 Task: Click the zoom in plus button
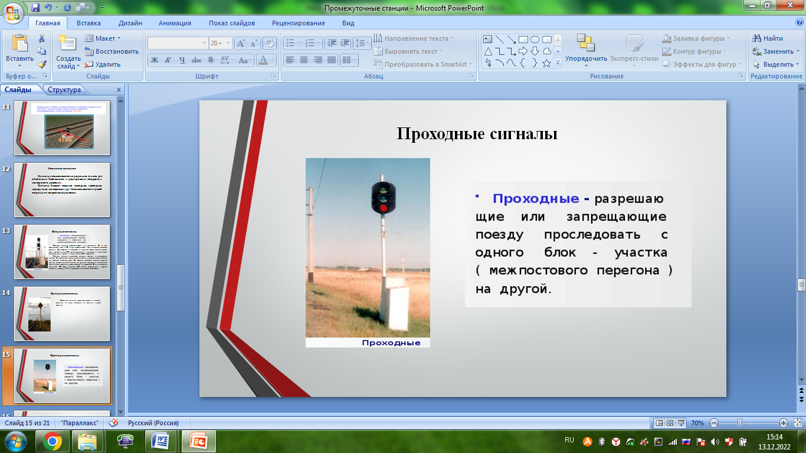point(783,423)
